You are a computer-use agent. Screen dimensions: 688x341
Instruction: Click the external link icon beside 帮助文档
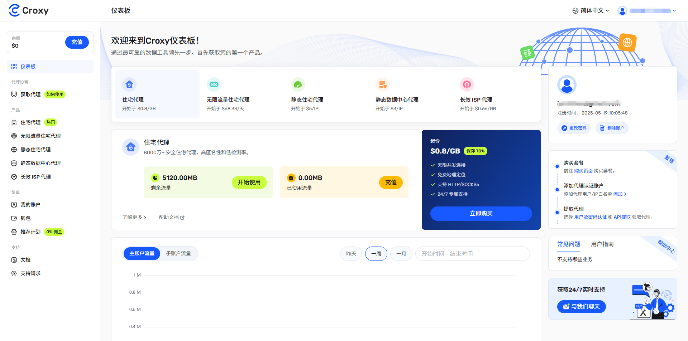pyautogui.click(x=182, y=218)
